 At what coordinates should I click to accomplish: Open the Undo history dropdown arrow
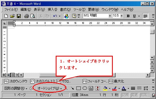pyautogui.click(x=60, y=16)
